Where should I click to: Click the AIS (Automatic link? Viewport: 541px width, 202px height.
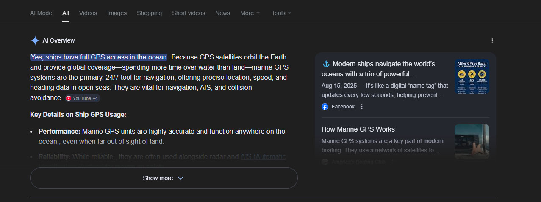pos(263,156)
